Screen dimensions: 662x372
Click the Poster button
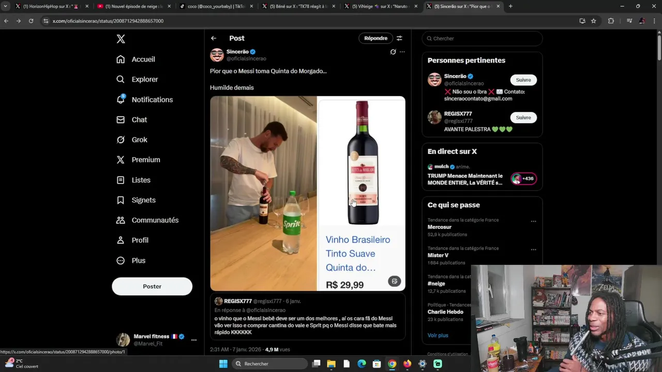coord(152,286)
